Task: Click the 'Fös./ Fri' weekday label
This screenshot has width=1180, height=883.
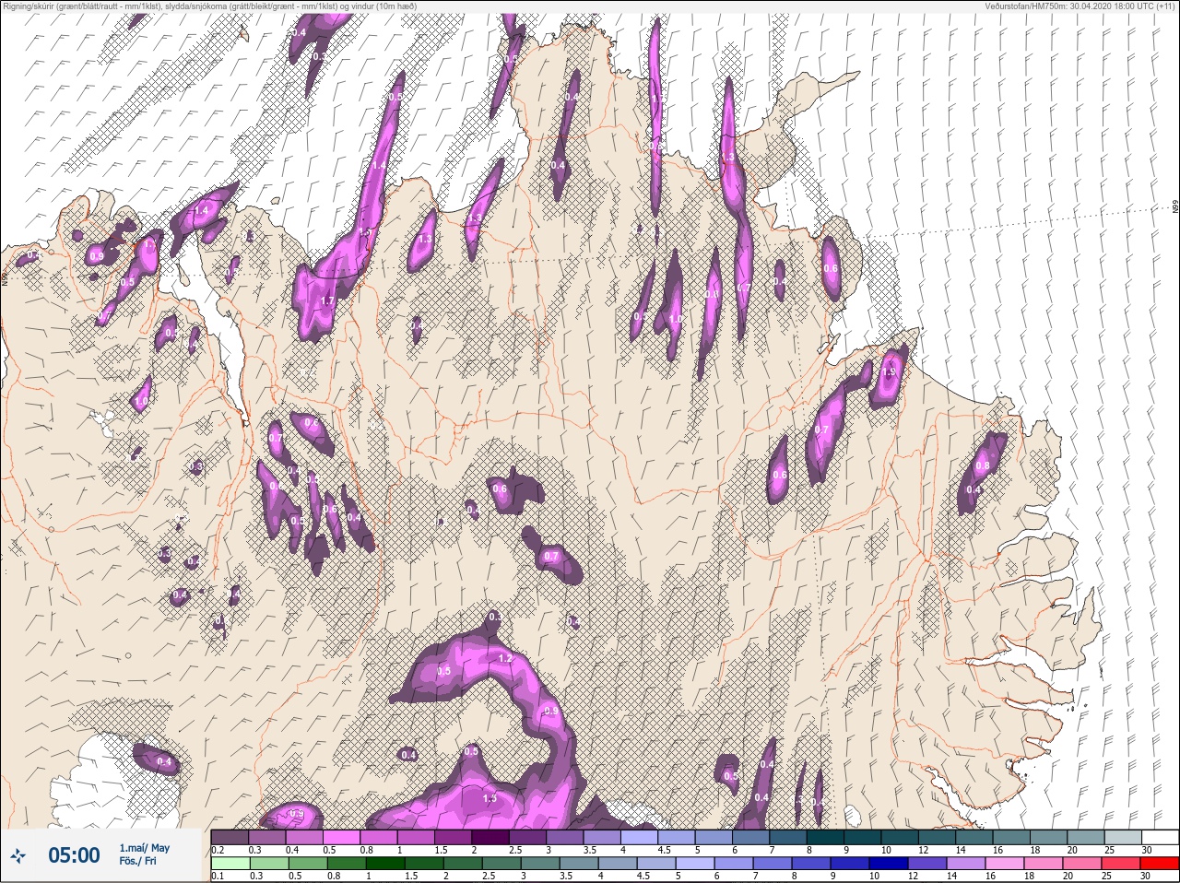Action: (x=137, y=862)
